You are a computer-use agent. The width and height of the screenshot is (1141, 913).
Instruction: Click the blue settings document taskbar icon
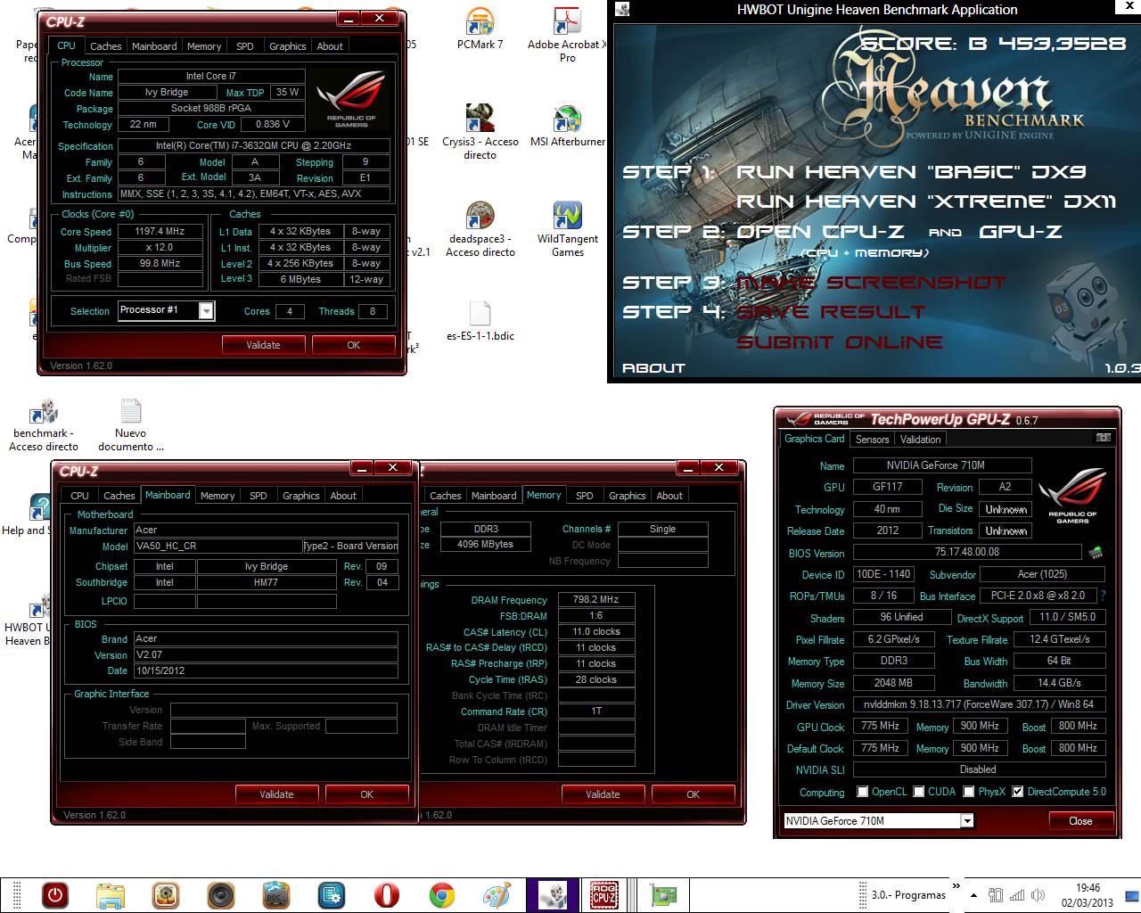[x=332, y=895]
